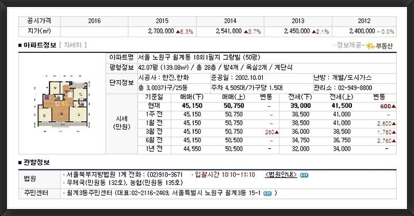Click the 입찰시간 10:10~11:10 text
The image size is (414, 216).
(x=225, y=175)
